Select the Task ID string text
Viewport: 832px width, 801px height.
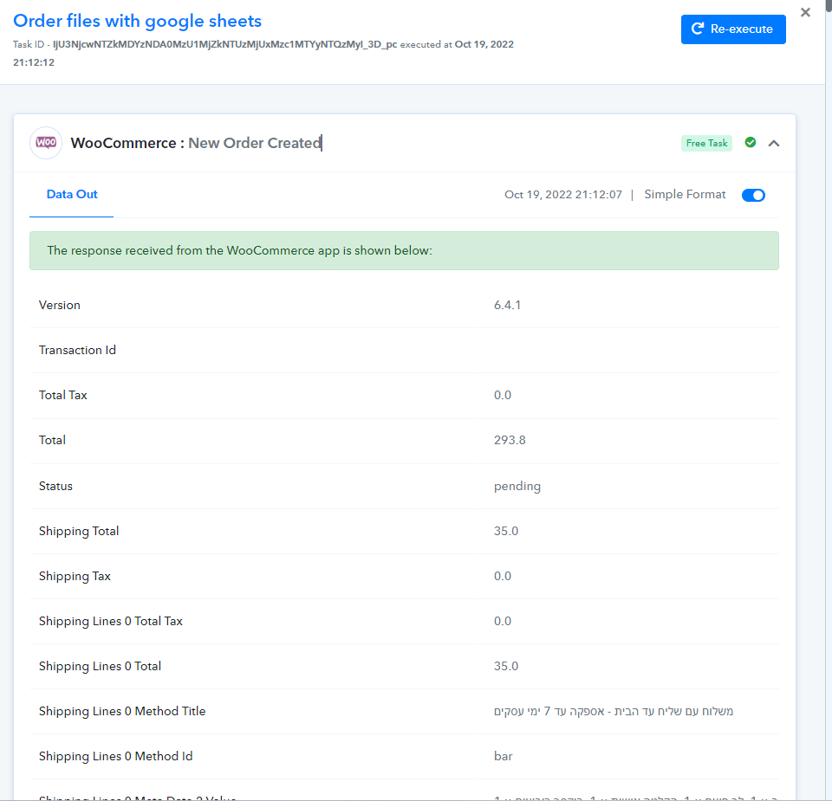point(225,44)
